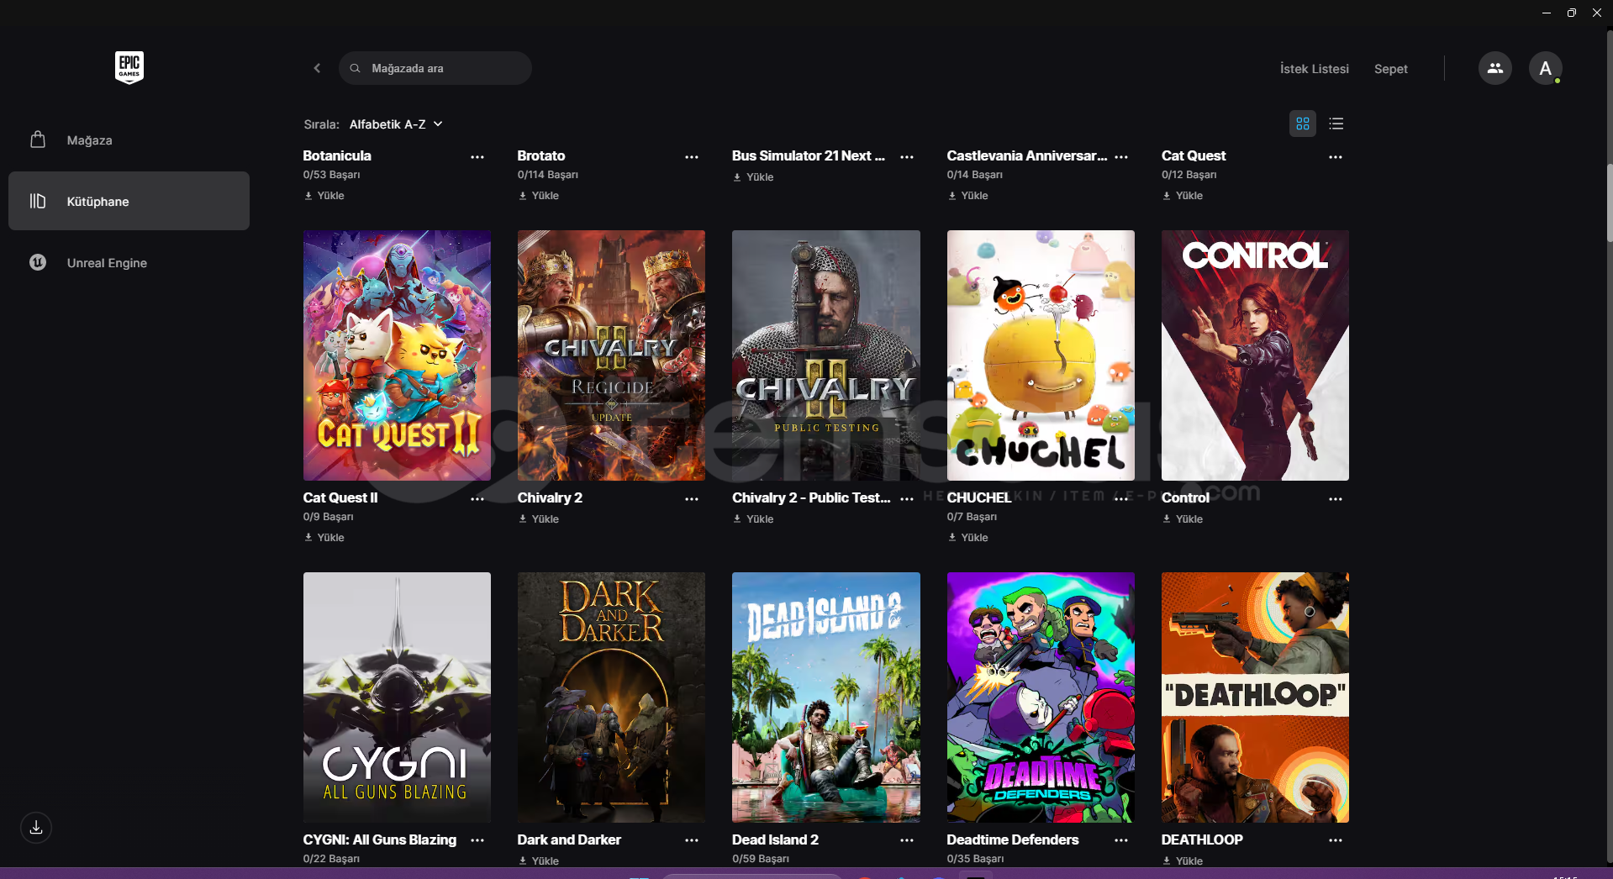Viewport: 1613px width, 879px height.
Task: Open options menu for Chivalry 2
Action: pos(692,499)
